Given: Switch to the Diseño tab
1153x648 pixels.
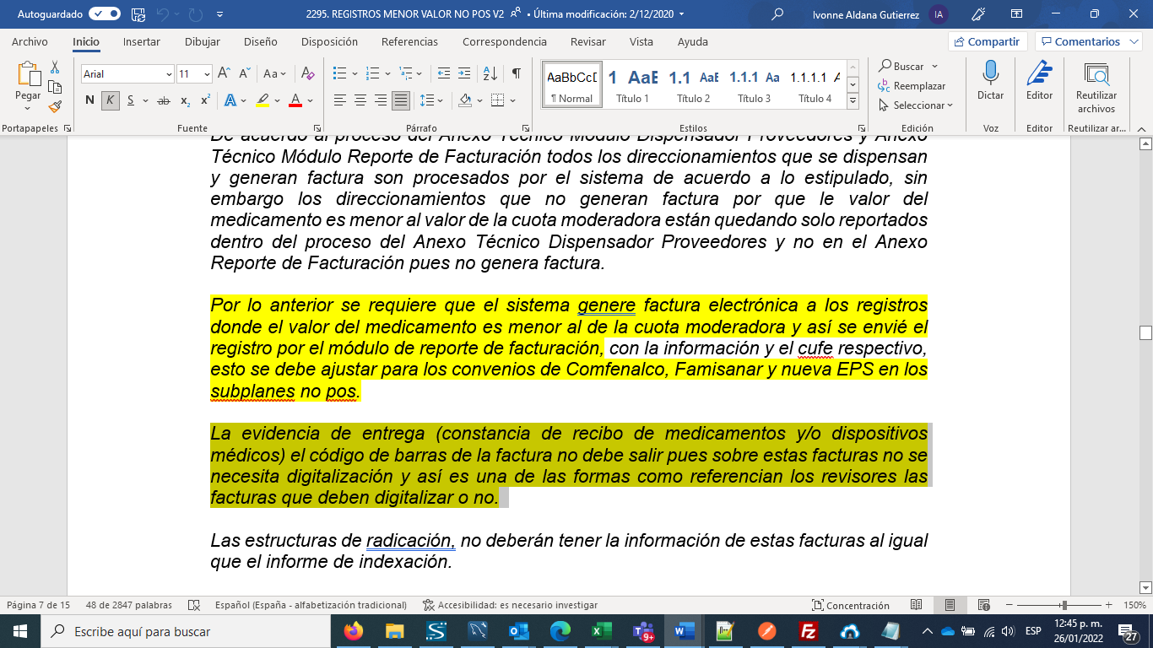Looking at the screenshot, I should tap(260, 41).
